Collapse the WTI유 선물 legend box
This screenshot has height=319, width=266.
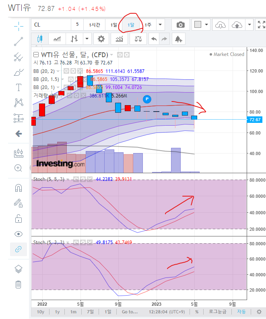(36, 55)
